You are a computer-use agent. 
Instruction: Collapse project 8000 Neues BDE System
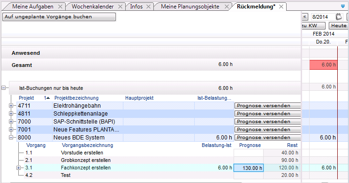[x=11, y=138]
